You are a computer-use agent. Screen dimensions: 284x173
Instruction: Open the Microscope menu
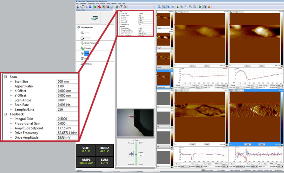91,3
